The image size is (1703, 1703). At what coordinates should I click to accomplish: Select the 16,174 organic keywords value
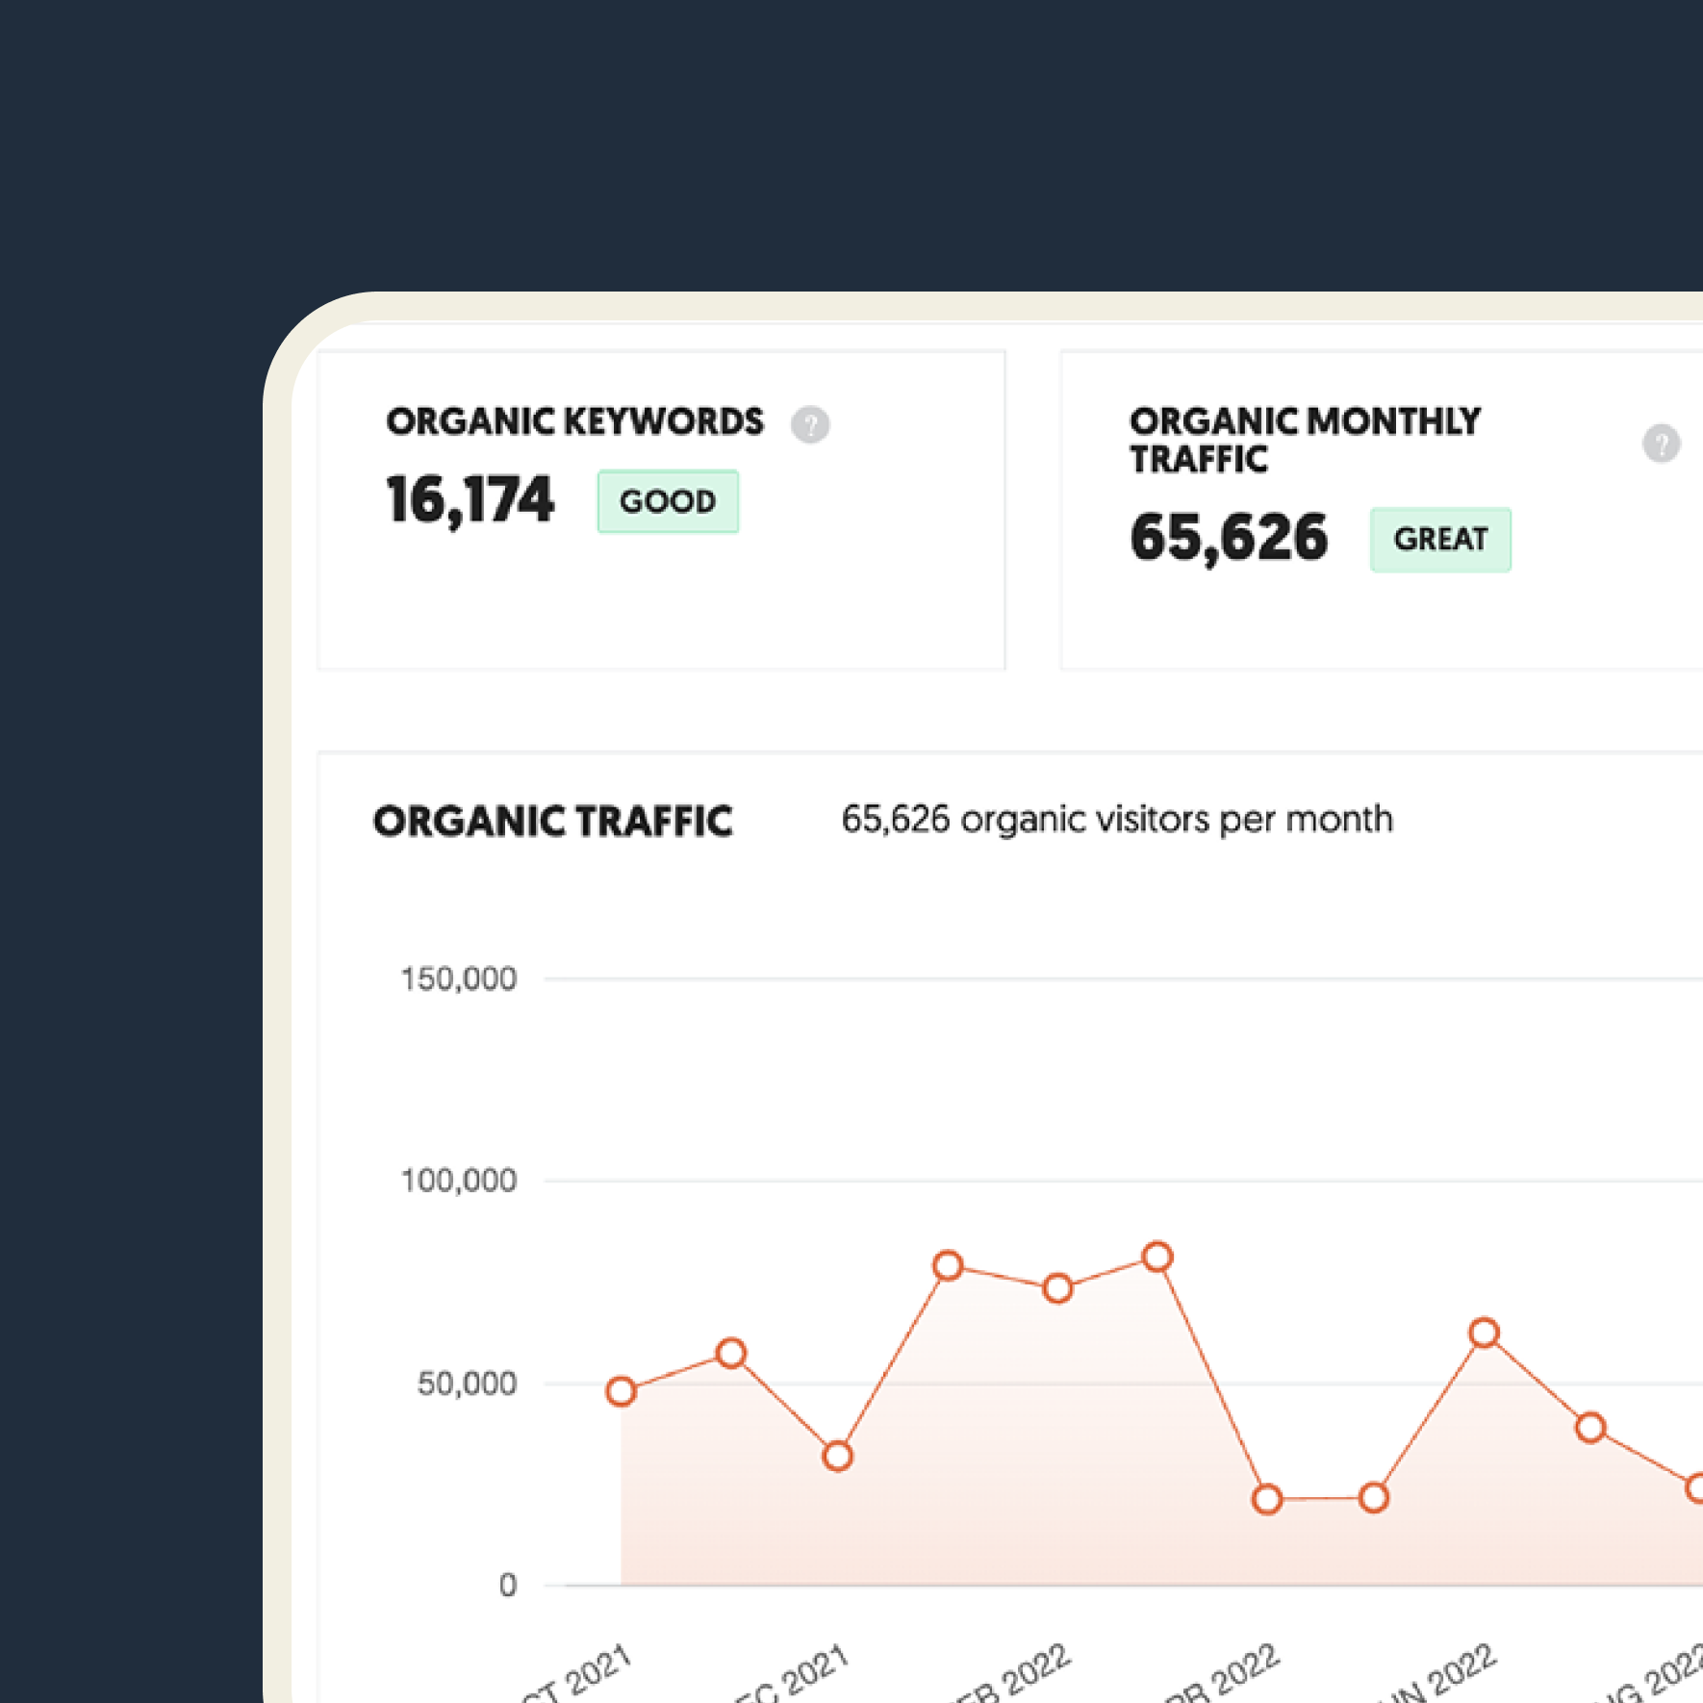(470, 500)
